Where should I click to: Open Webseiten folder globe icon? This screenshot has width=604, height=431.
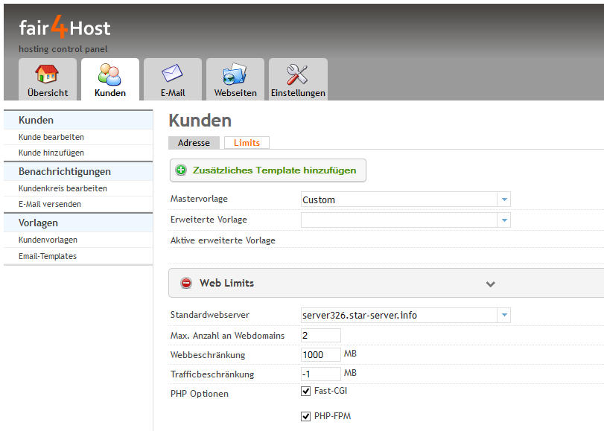235,74
